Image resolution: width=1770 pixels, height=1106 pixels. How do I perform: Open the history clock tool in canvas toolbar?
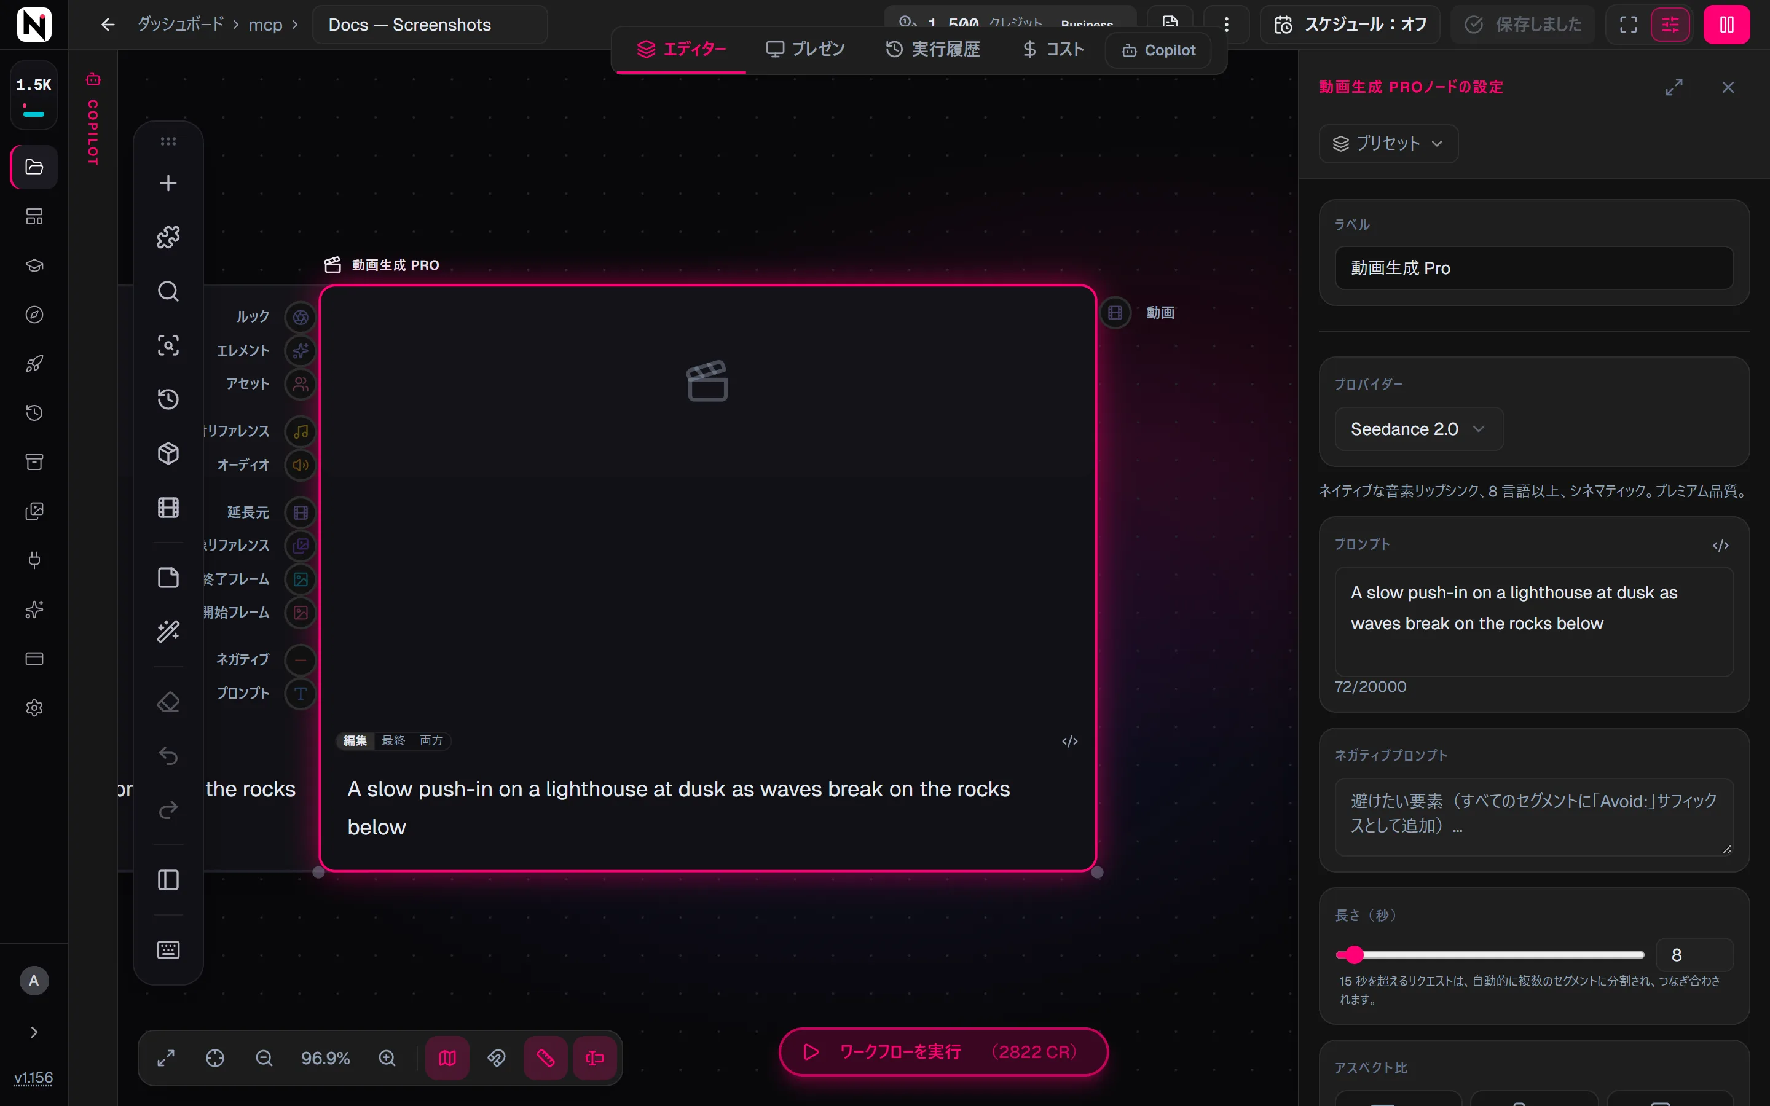click(x=168, y=399)
